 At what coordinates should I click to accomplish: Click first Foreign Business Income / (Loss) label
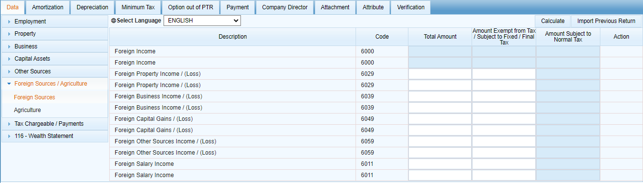coord(158,96)
